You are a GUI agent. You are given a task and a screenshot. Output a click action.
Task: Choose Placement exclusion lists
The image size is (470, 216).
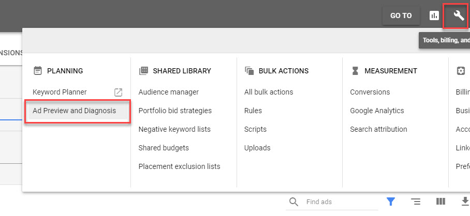point(179,166)
